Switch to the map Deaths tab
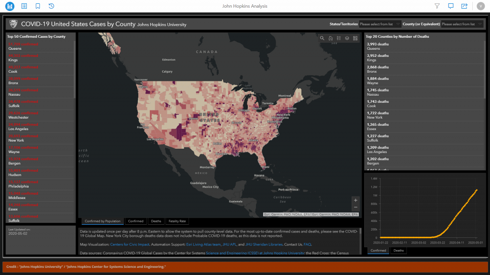 click(156, 221)
